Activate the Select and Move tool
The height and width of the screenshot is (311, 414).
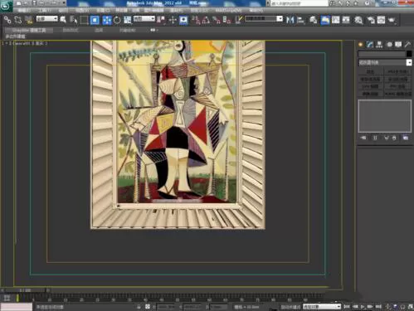(107, 20)
